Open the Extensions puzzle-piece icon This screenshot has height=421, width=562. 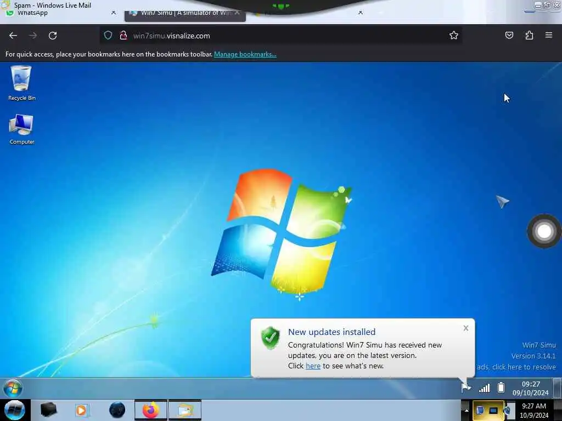[x=529, y=35]
